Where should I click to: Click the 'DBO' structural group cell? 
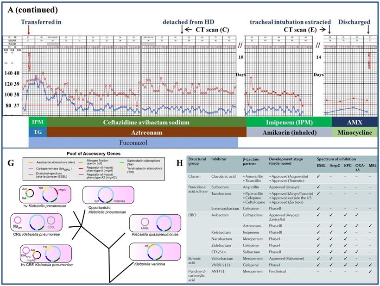pyautogui.click(x=192, y=215)
